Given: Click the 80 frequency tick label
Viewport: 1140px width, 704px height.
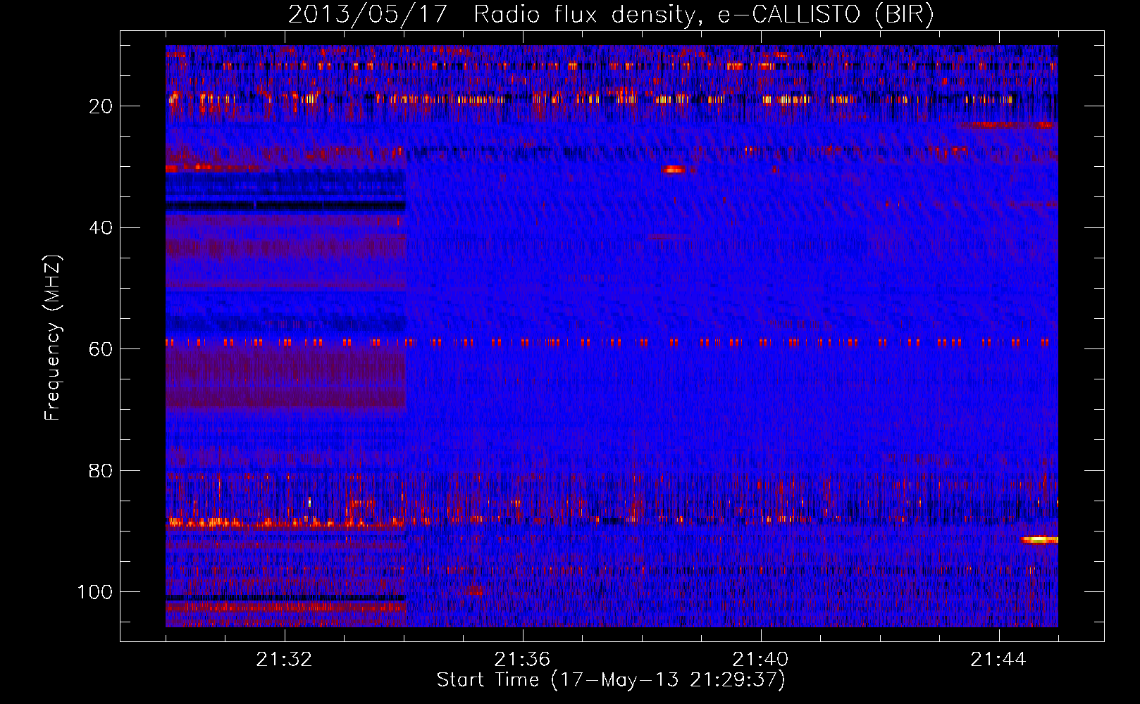Looking at the screenshot, I should pos(101,471).
